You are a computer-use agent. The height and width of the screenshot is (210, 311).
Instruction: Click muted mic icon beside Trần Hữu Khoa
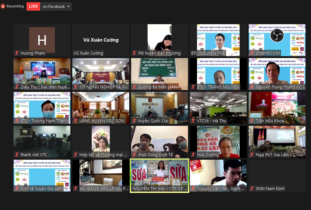pos(252,121)
